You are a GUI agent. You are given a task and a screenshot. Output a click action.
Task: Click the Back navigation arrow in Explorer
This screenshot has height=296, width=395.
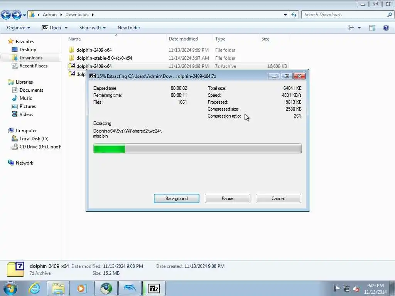6,15
